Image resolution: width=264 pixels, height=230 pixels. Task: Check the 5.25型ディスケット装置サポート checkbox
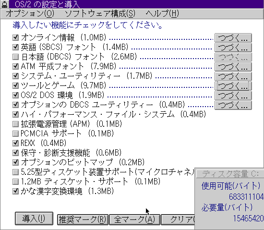pos(15,172)
